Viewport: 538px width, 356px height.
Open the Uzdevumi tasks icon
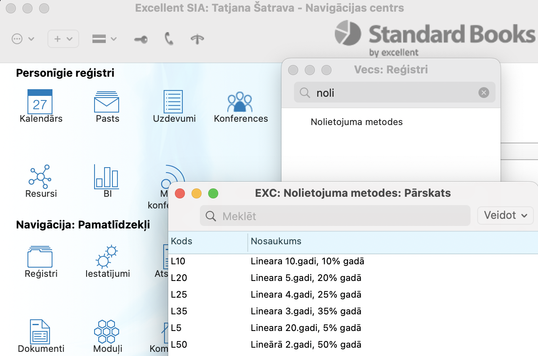click(x=173, y=101)
